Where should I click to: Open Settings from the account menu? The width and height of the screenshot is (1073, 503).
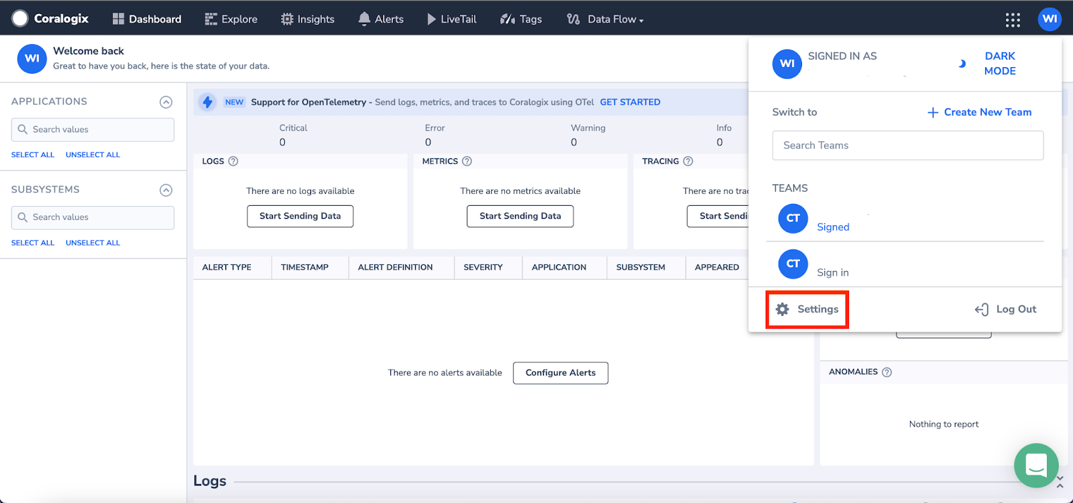[807, 309]
